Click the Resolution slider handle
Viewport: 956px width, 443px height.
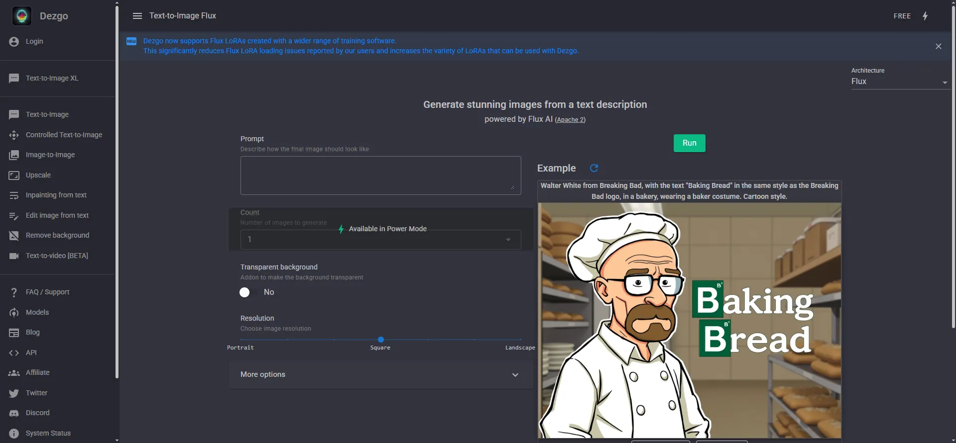pos(381,340)
